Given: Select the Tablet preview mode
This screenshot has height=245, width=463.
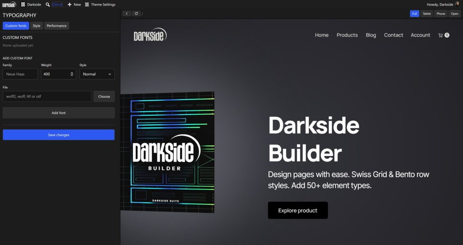Looking at the screenshot, I should (x=427, y=14).
